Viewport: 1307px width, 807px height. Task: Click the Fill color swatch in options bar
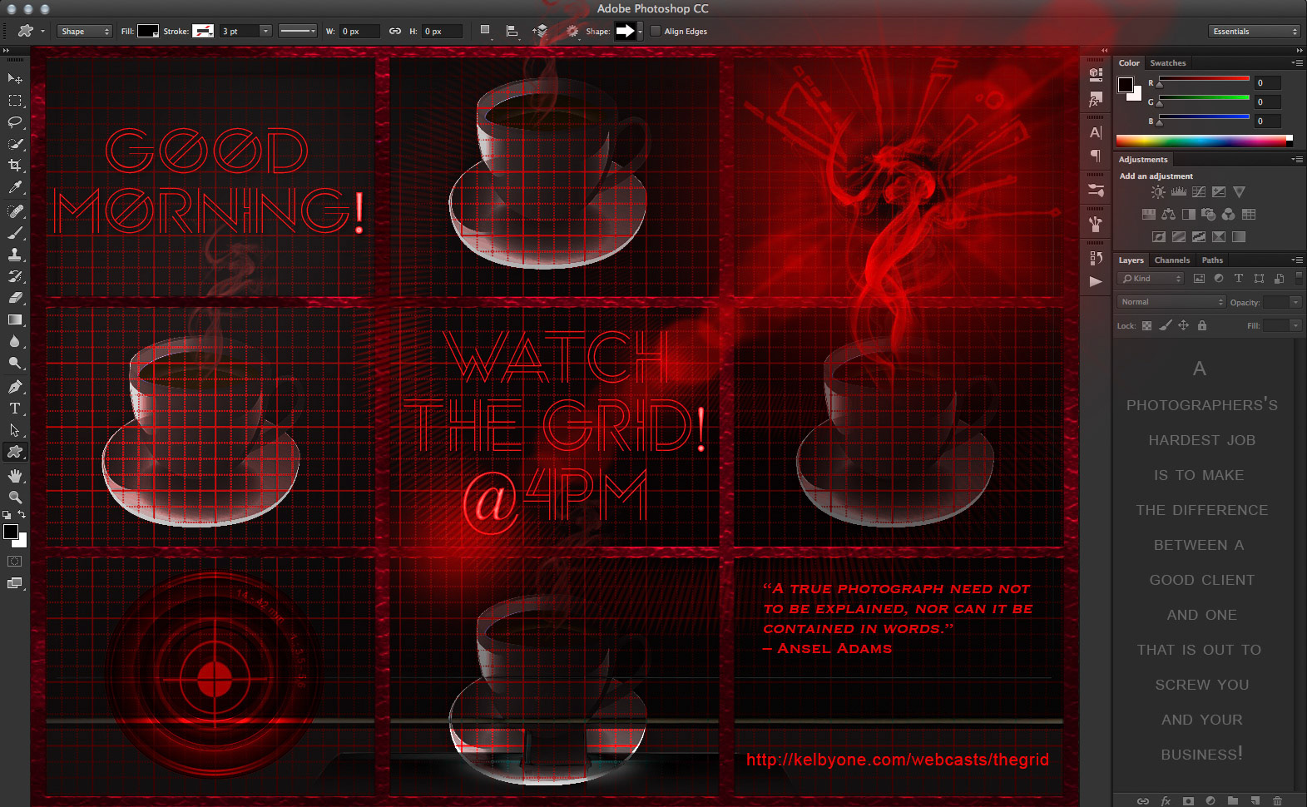148,31
